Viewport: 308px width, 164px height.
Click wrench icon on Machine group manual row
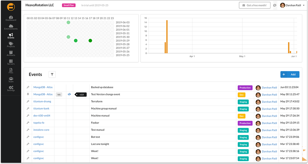pyautogui.click(x=28, y=108)
